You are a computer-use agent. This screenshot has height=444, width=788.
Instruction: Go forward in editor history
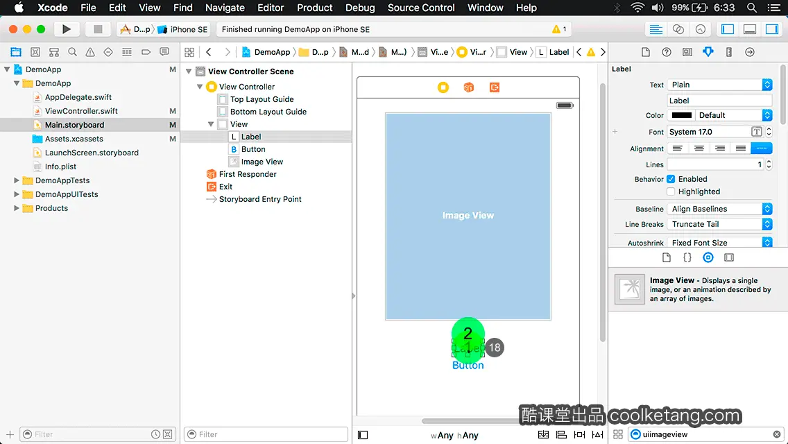click(x=227, y=52)
